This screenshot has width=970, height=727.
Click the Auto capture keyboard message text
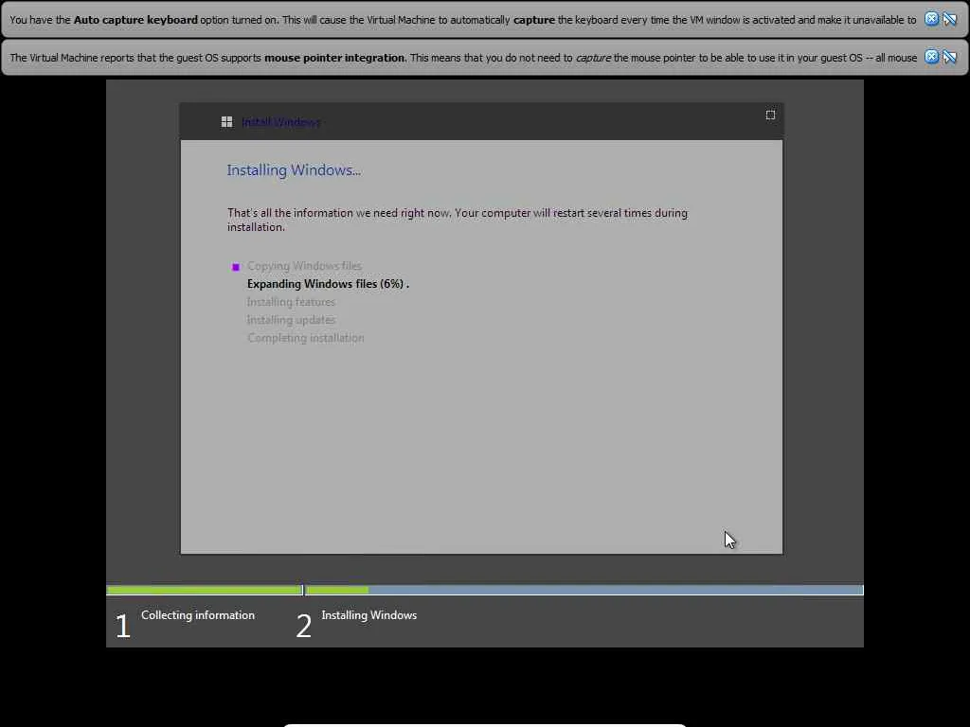click(462, 20)
